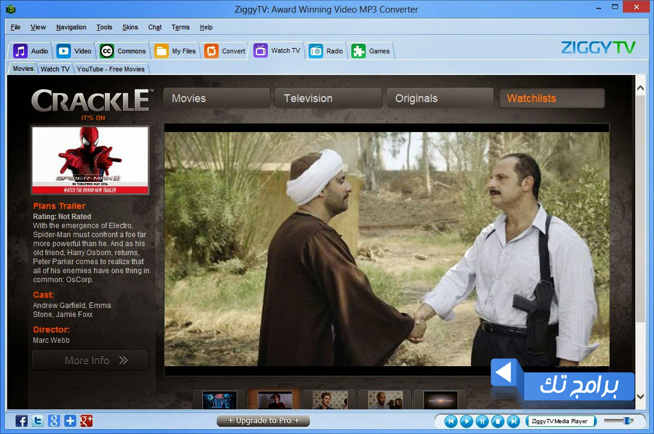
Task: Click the vertical scrollbar thumb
Action: pyautogui.click(x=640, y=208)
